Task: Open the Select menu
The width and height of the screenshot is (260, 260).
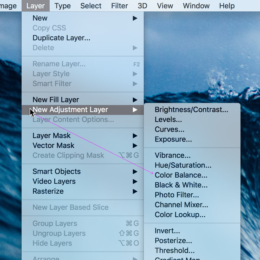Action: point(91,6)
